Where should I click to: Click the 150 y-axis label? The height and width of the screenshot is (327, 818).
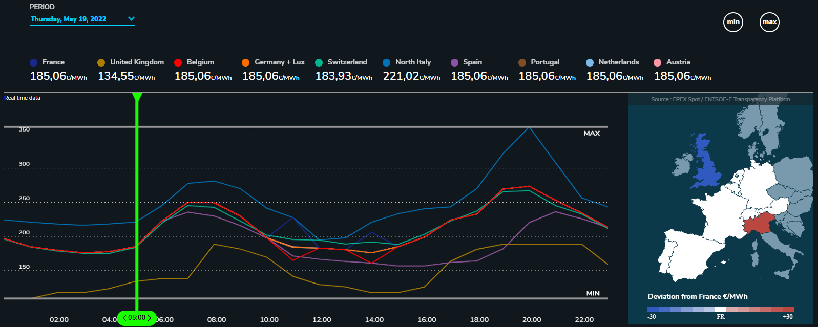pyautogui.click(x=24, y=267)
